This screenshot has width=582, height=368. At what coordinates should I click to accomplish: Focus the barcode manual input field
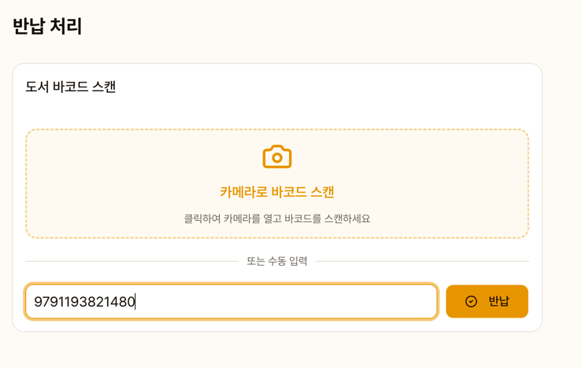(x=231, y=301)
